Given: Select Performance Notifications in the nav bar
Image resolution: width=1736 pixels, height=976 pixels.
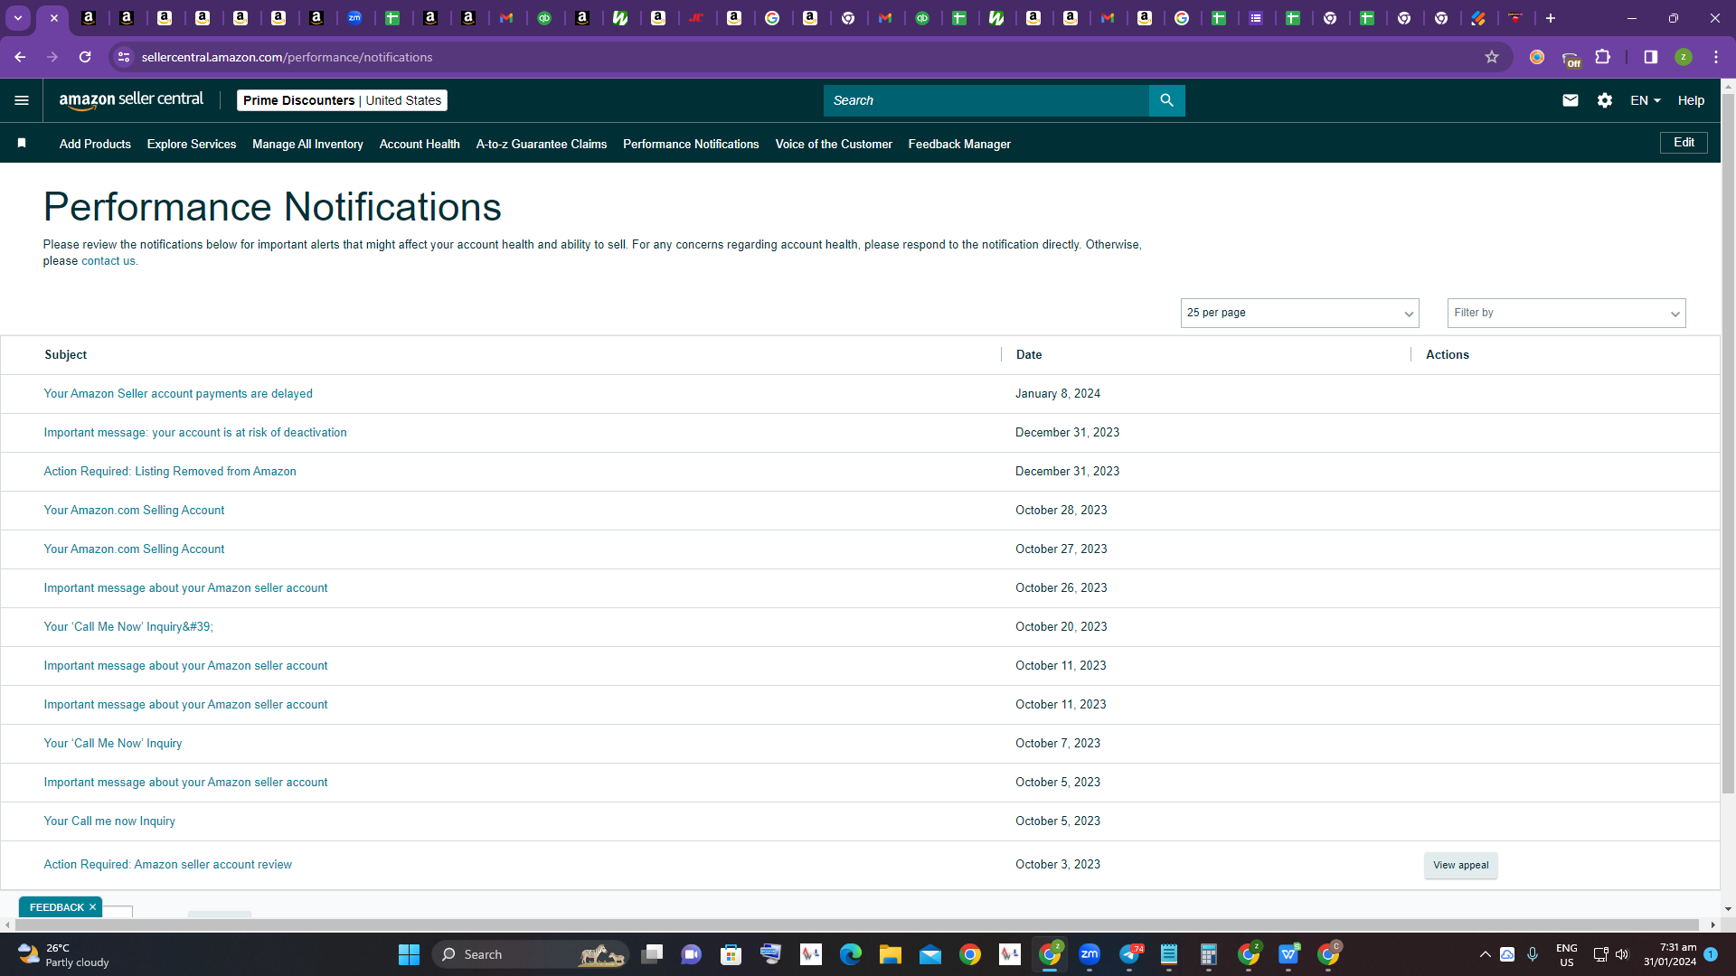Looking at the screenshot, I should 691,144.
